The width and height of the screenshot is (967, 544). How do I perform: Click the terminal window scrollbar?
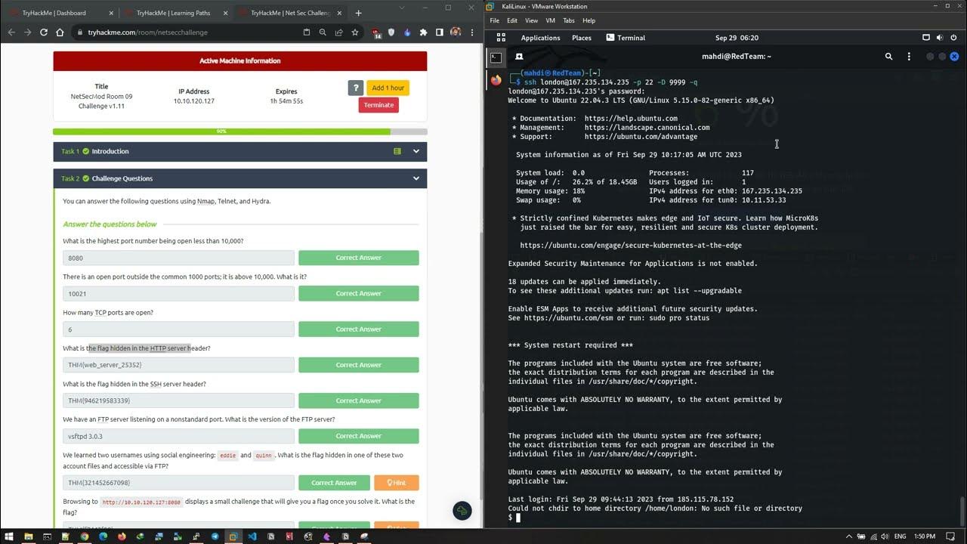(x=962, y=510)
